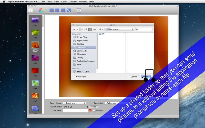Toggle the Overwrite checkbox

pyautogui.click(x=94, y=110)
